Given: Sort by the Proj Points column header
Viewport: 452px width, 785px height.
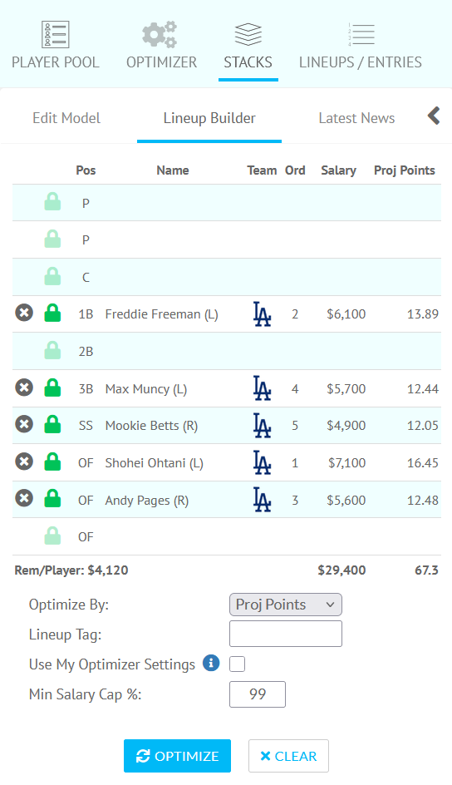Looking at the screenshot, I should click(404, 170).
